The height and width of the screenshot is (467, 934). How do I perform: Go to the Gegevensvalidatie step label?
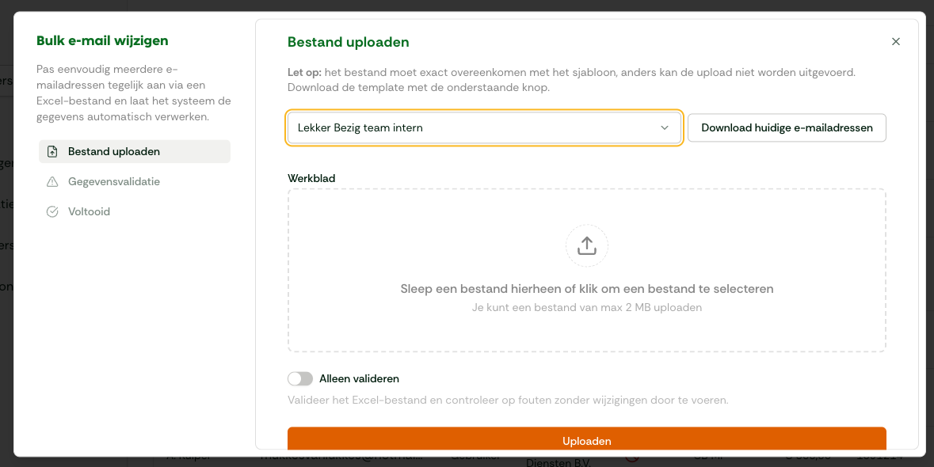[x=114, y=181]
